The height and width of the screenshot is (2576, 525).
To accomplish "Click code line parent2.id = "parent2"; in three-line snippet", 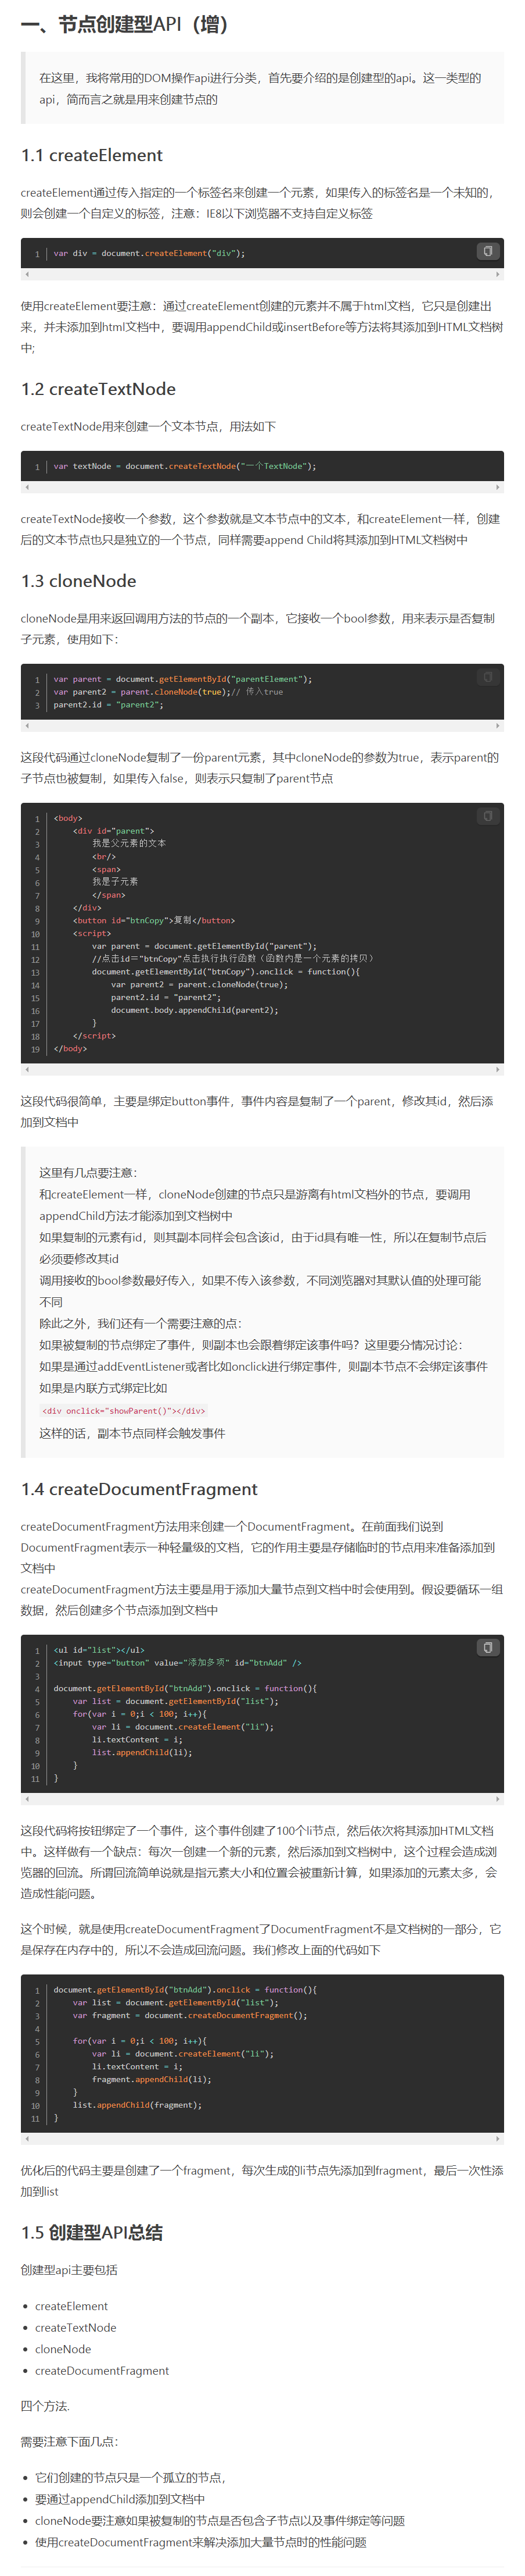I will click(x=108, y=705).
